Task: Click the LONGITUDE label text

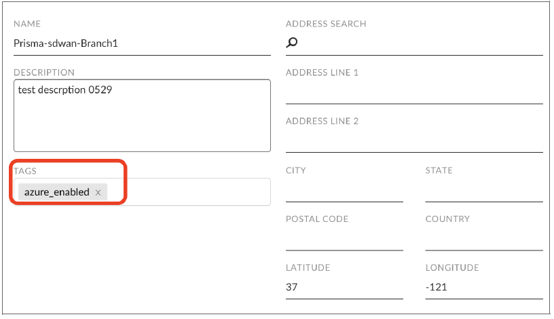Action: (x=451, y=267)
